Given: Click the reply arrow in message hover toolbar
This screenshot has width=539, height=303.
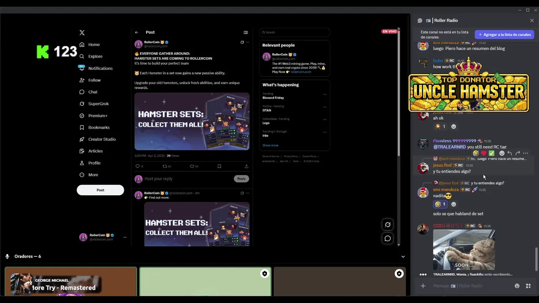Looking at the screenshot, I should 510,154.
